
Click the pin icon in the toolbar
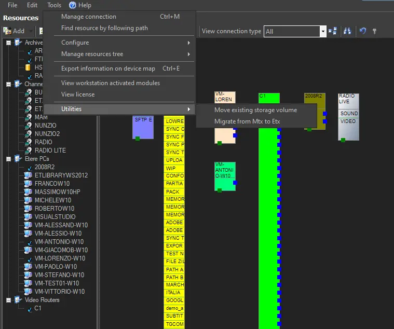374,31
